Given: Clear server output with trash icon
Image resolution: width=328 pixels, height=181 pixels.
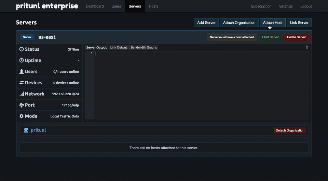Looking at the screenshot, I should pos(307,47).
